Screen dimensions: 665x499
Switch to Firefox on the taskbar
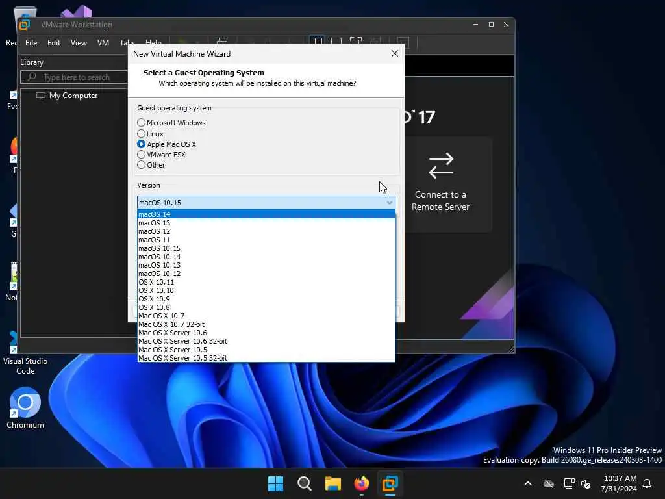[x=361, y=483]
